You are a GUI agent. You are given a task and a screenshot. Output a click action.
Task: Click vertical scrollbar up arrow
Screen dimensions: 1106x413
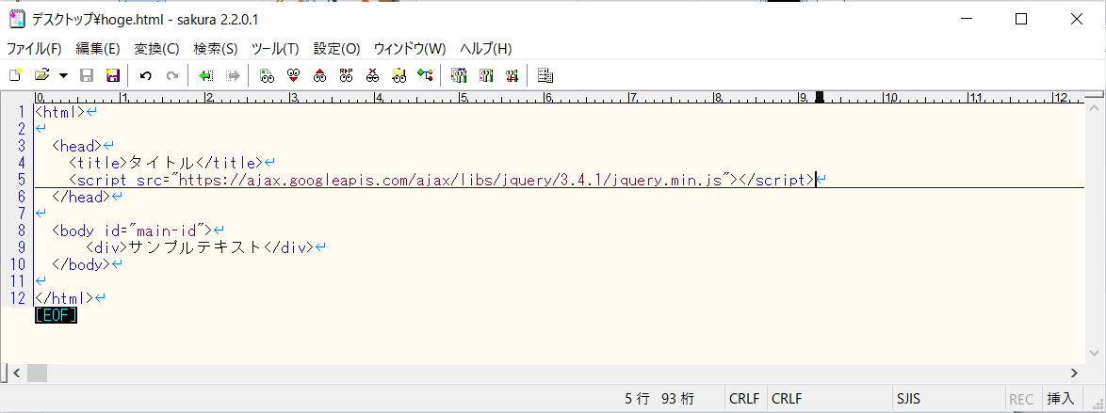(x=1094, y=108)
